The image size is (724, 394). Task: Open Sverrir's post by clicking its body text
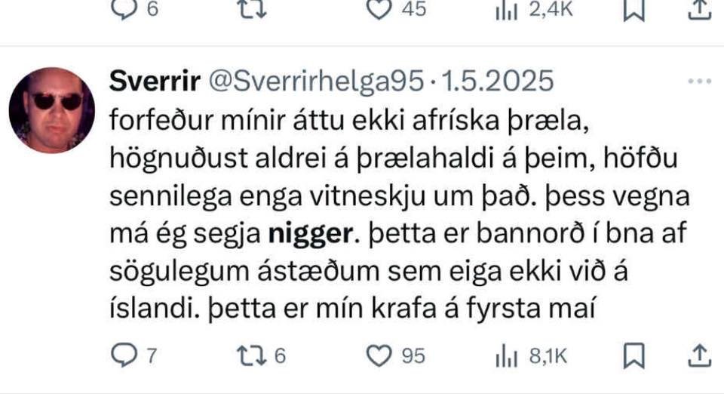(x=400, y=214)
